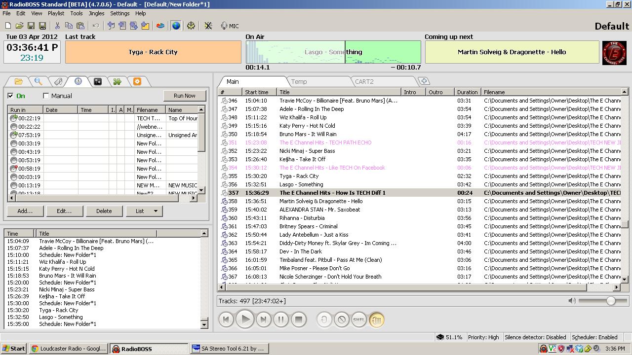Open the List dropdown button
The height and width of the screenshot is (355, 632).
point(144,211)
